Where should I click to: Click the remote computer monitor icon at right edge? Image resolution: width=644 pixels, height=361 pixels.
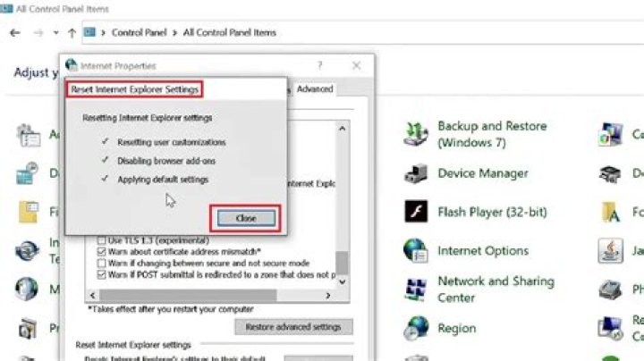[610, 328]
